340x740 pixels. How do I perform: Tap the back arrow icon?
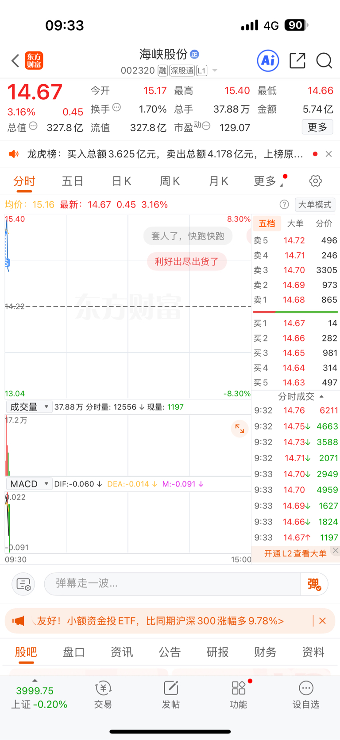click(x=15, y=61)
